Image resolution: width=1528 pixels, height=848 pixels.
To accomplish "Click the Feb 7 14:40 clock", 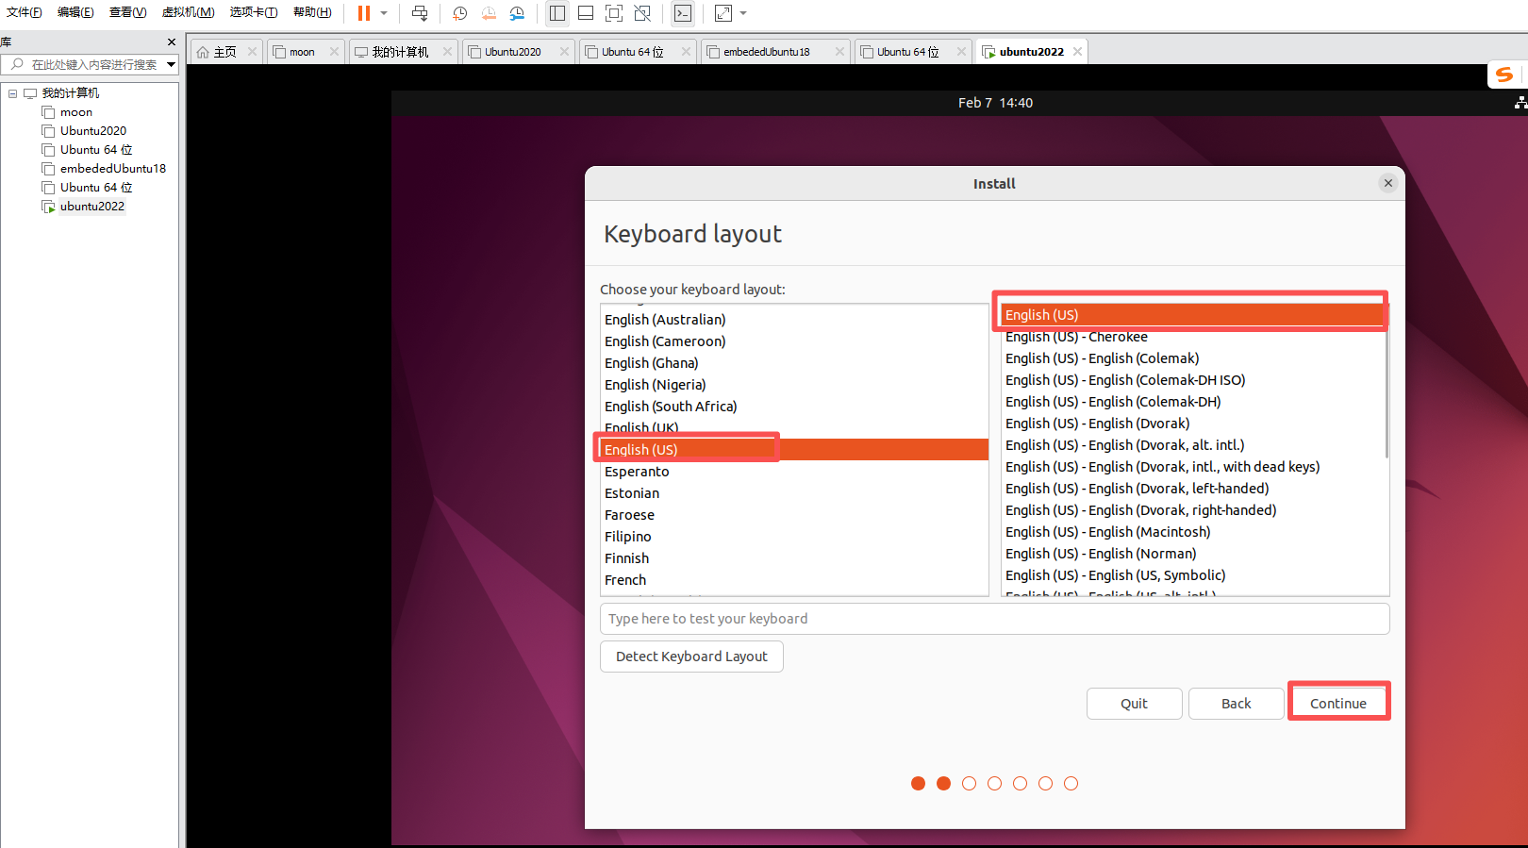I will (995, 103).
